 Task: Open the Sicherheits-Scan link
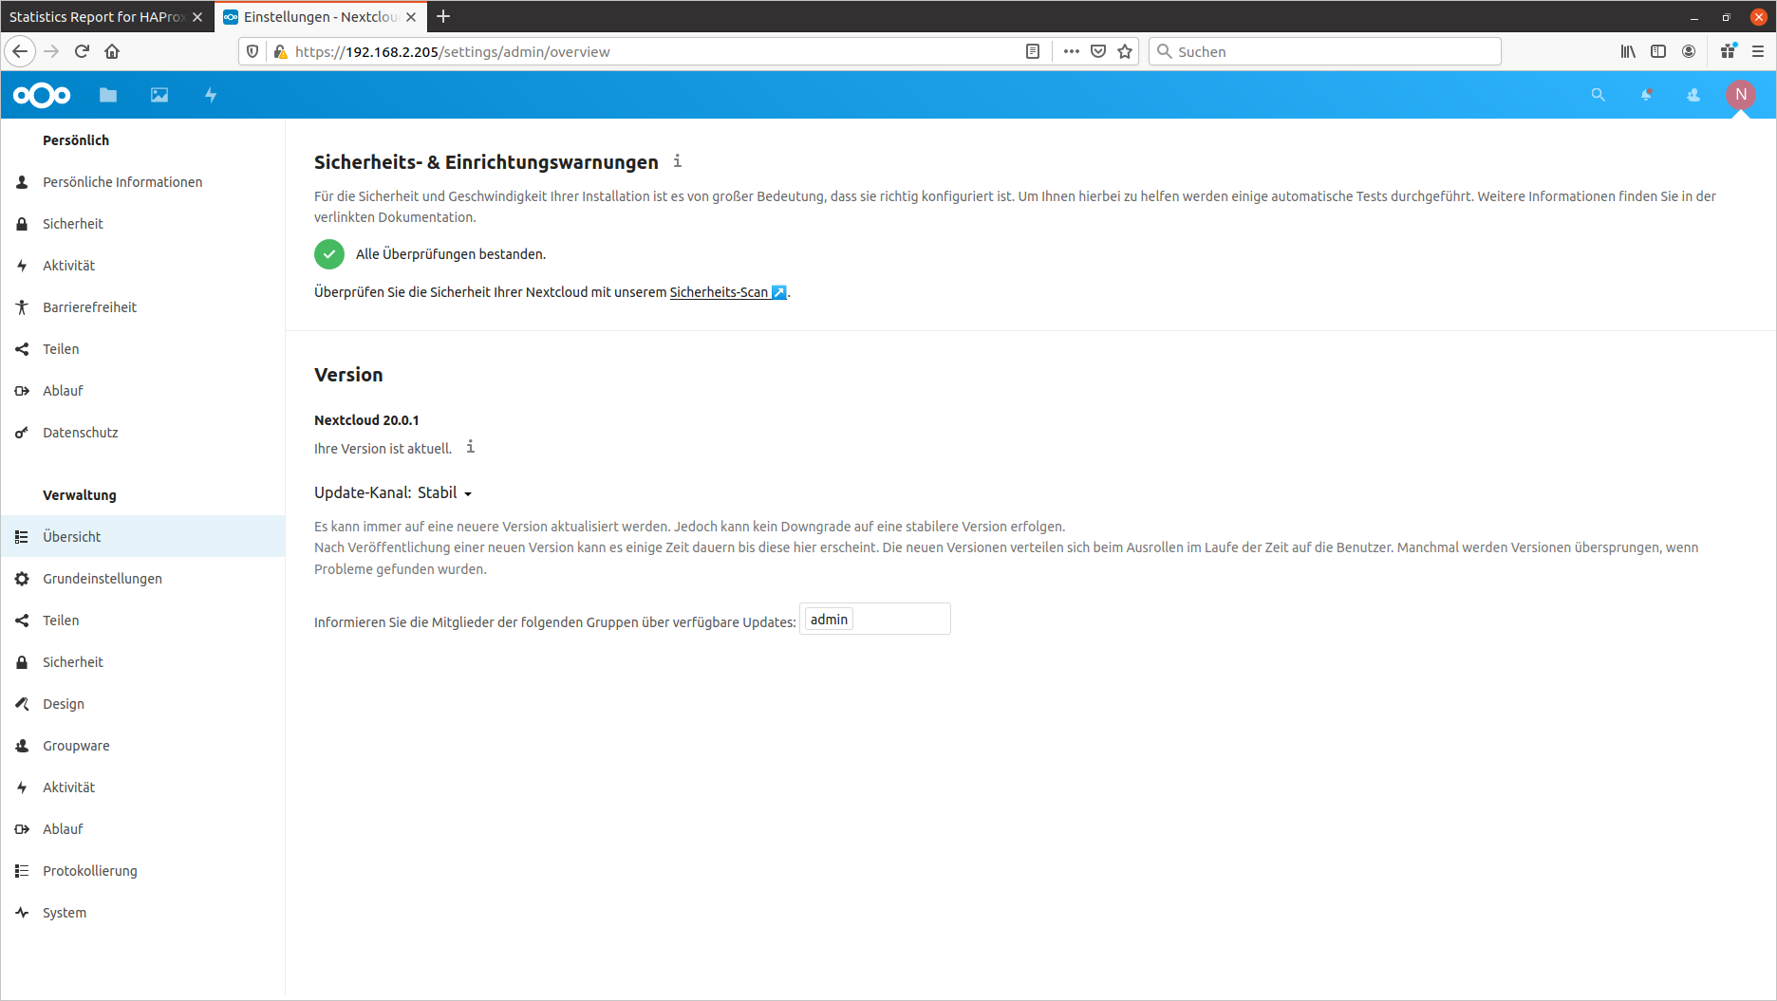tap(728, 292)
